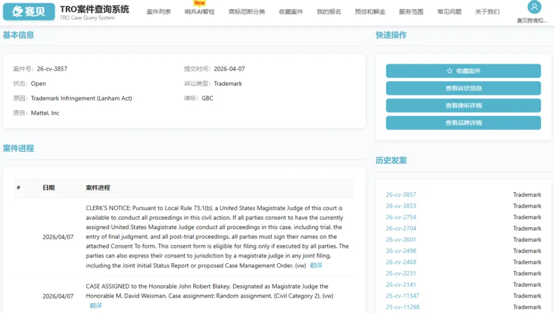Open history case 26-cv-2754
Viewport: 554px width, 313px height.
[x=401, y=217]
